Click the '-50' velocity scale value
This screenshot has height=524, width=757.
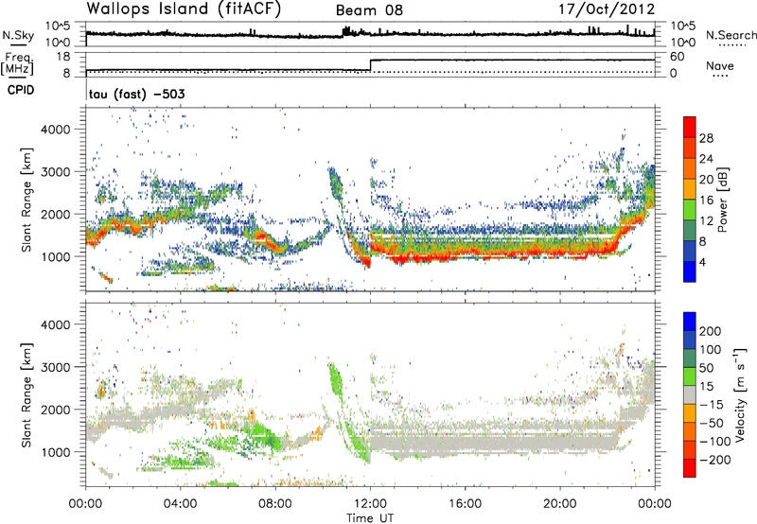[x=713, y=423]
